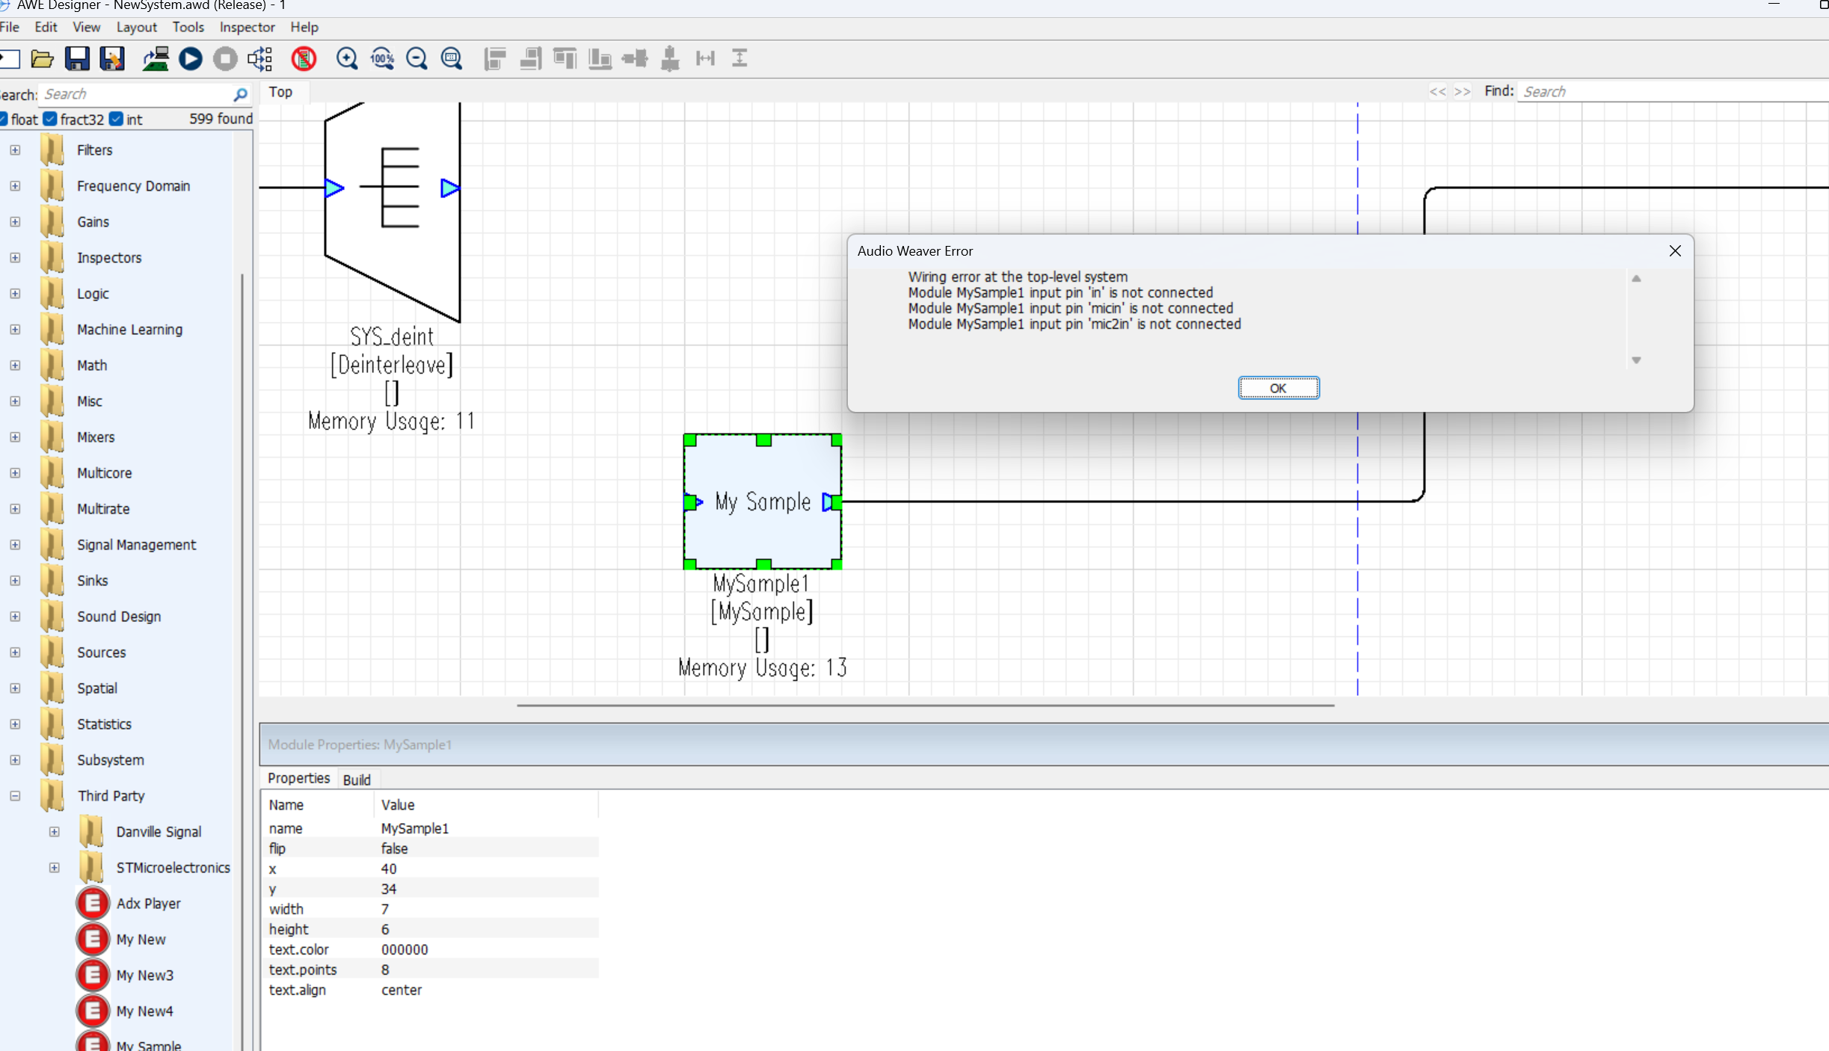
Task: Click the Top canvas tab
Action: click(x=280, y=92)
